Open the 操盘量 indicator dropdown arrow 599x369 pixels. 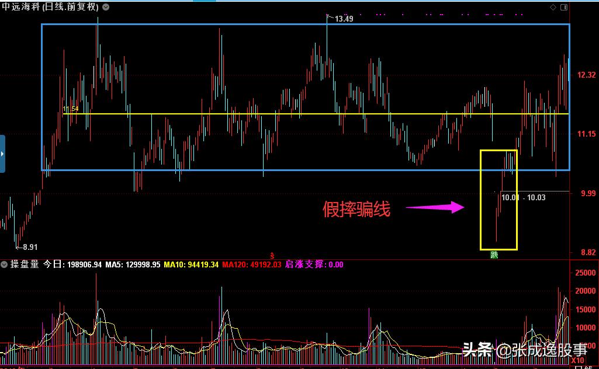(5, 264)
